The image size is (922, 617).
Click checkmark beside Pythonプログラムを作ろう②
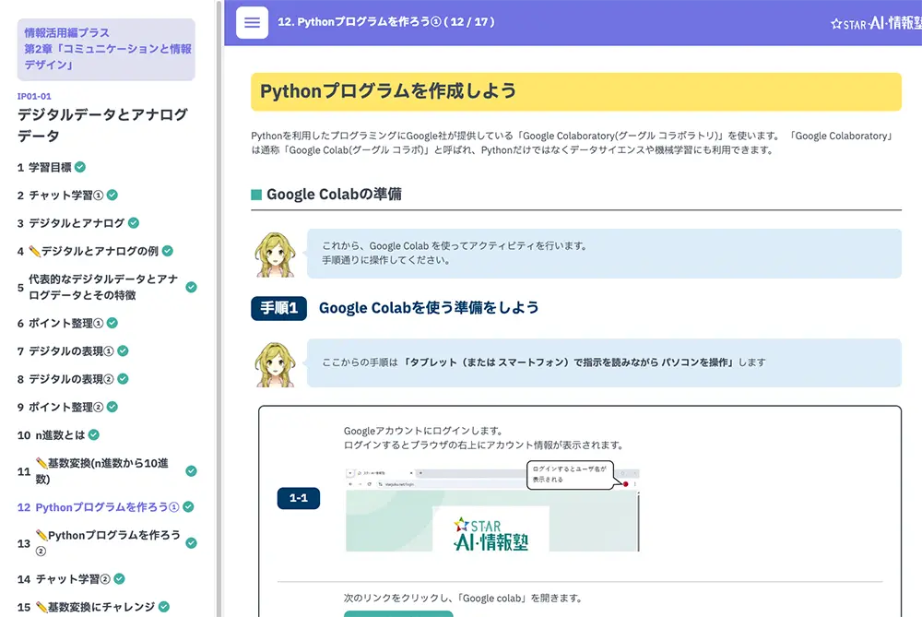191,543
